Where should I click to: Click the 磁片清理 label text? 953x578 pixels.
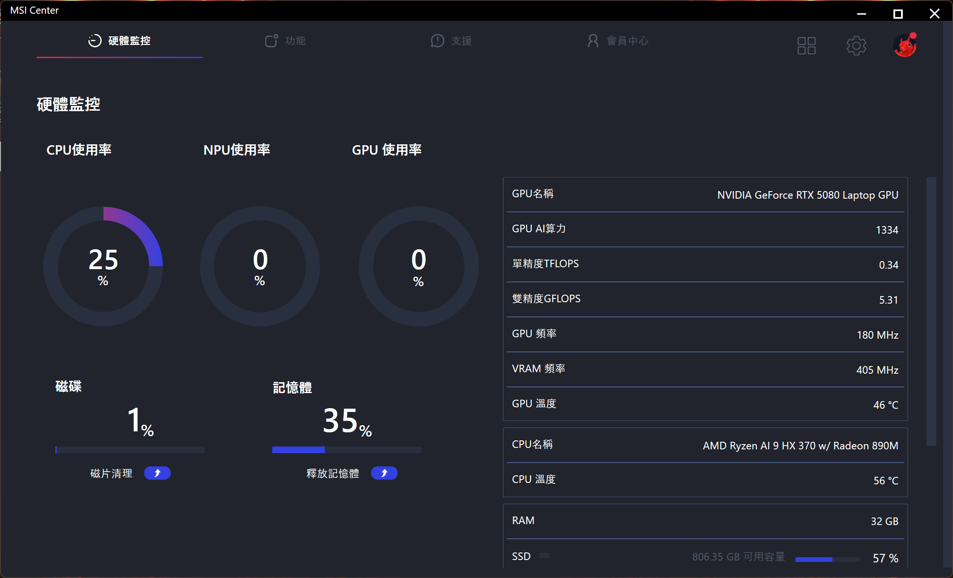click(x=112, y=473)
